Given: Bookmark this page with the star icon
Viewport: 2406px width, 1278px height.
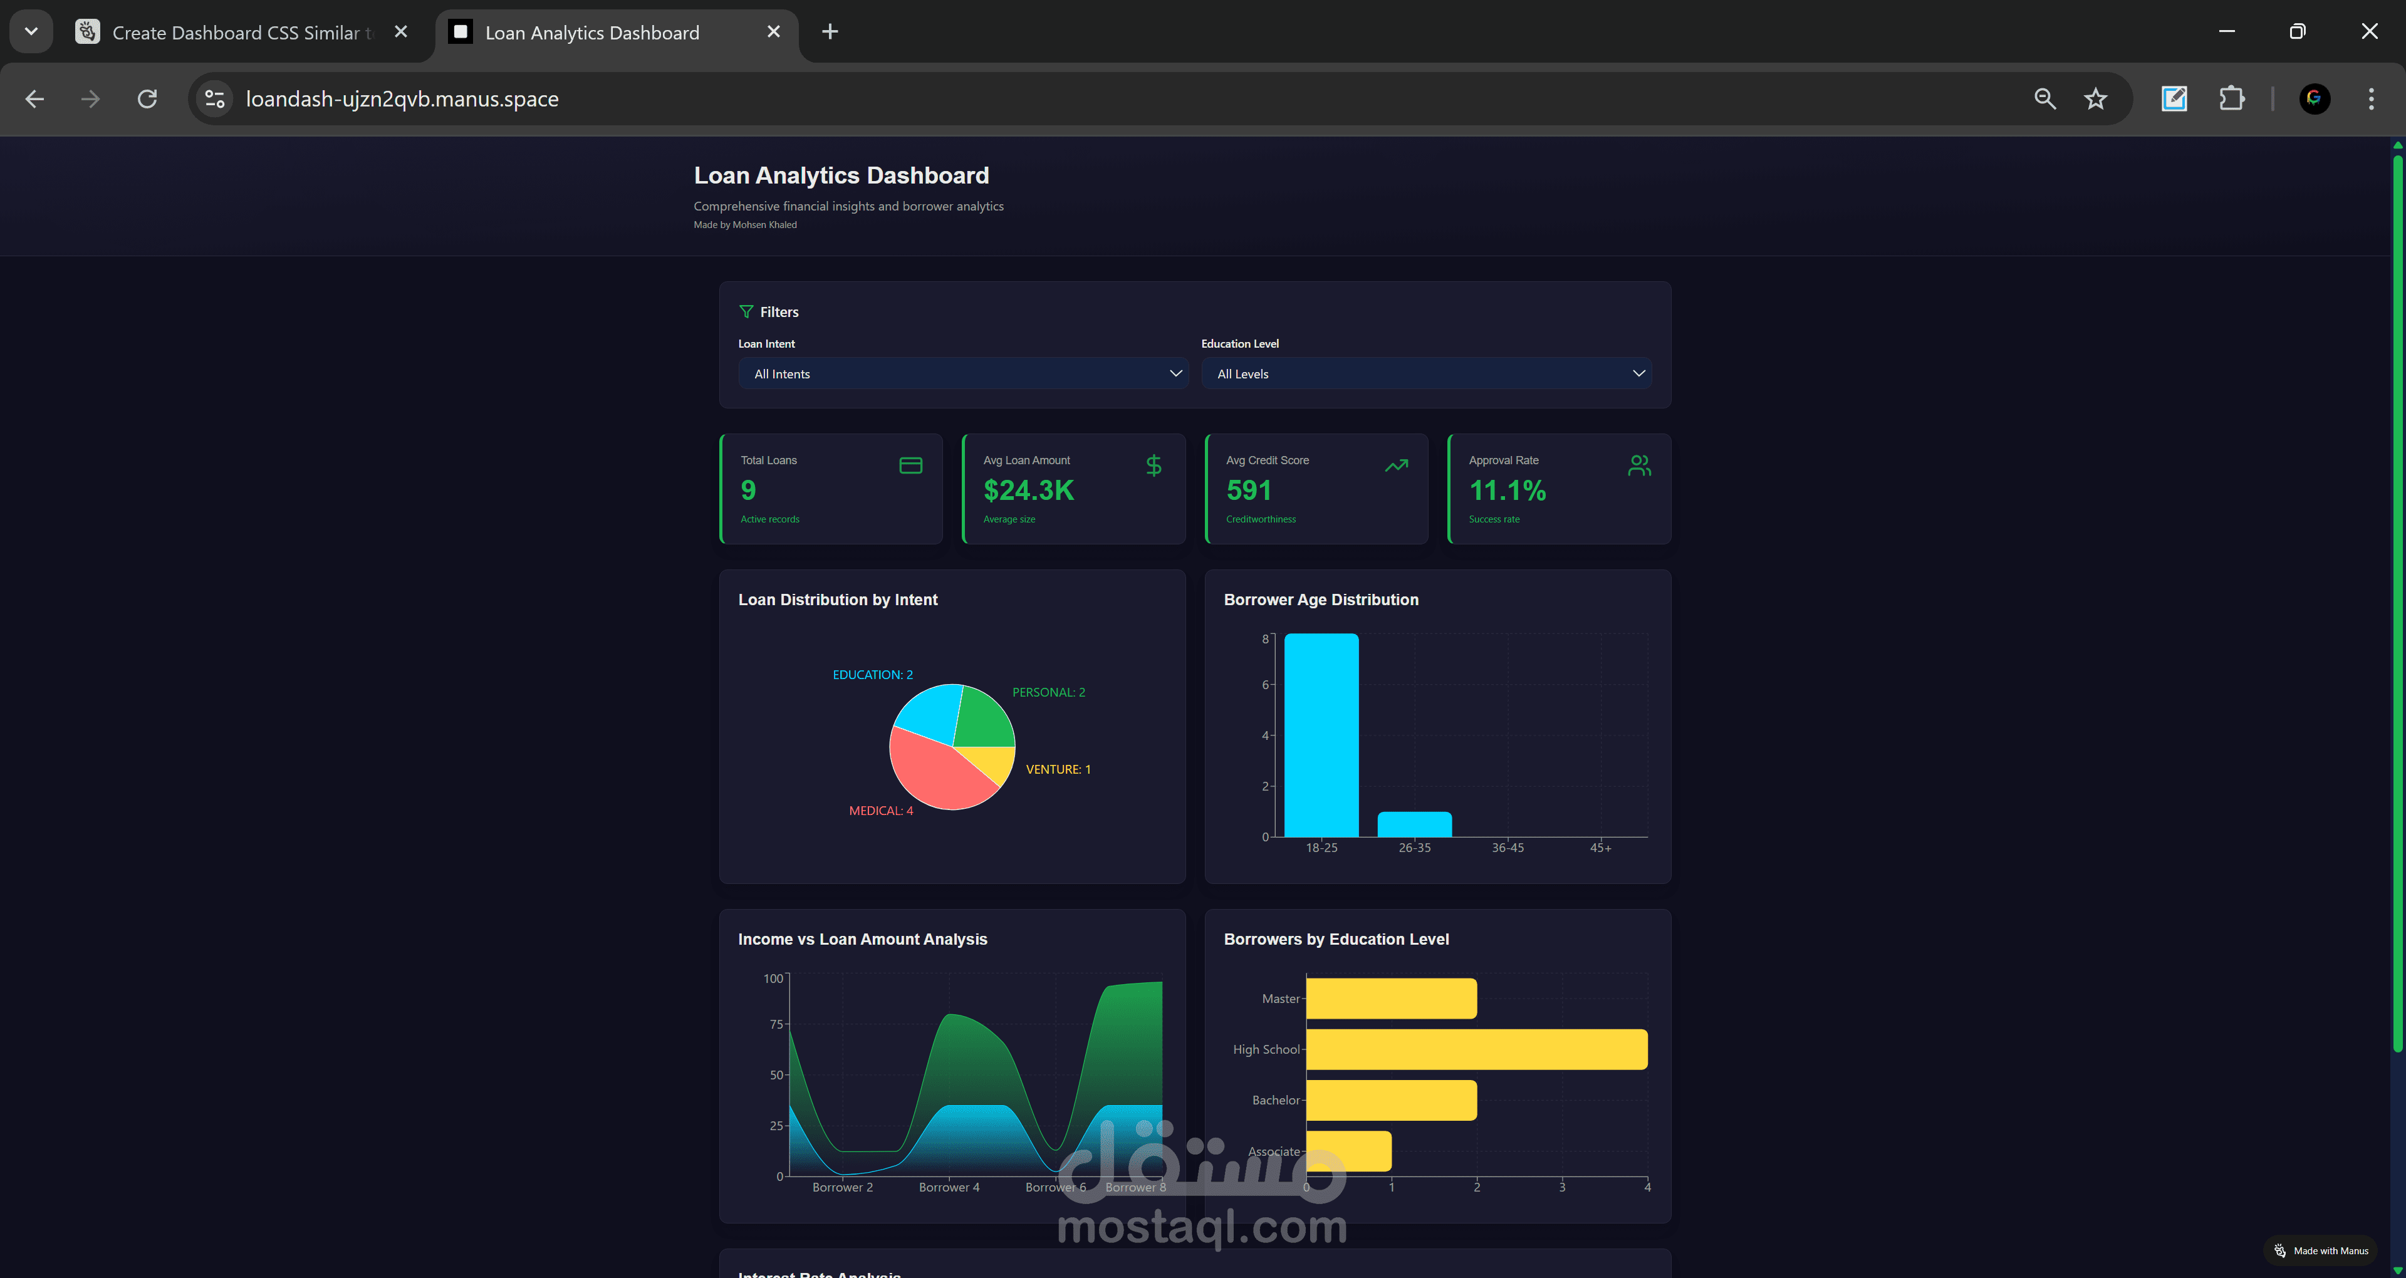Looking at the screenshot, I should 2095,99.
